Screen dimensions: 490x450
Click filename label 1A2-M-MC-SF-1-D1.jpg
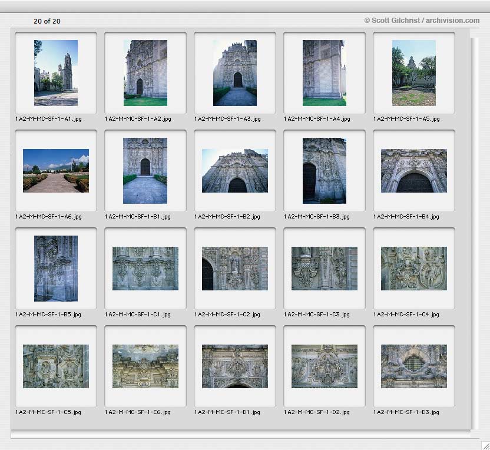click(227, 412)
